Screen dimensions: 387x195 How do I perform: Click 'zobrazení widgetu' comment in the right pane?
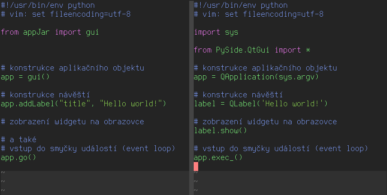click(265, 122)
